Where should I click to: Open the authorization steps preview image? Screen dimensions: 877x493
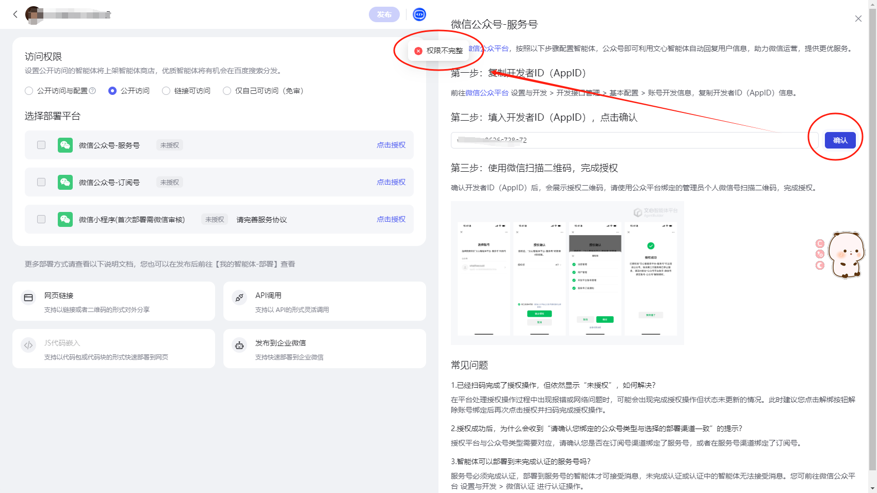point(567,273)
